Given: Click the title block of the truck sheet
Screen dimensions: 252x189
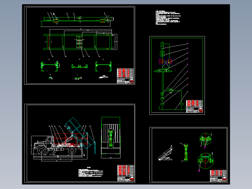Looking at the screenshot, I should tap(126, 173).
